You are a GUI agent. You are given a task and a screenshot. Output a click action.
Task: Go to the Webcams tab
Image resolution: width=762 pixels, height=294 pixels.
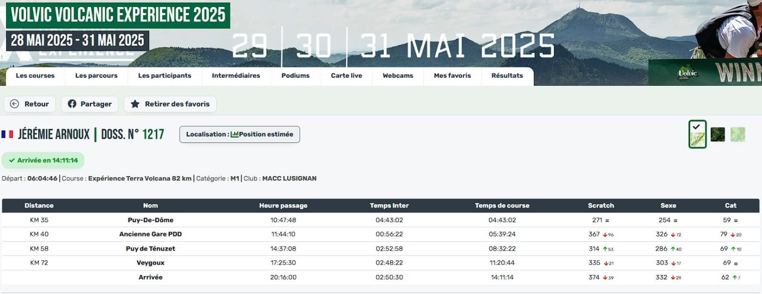point(398,76)
